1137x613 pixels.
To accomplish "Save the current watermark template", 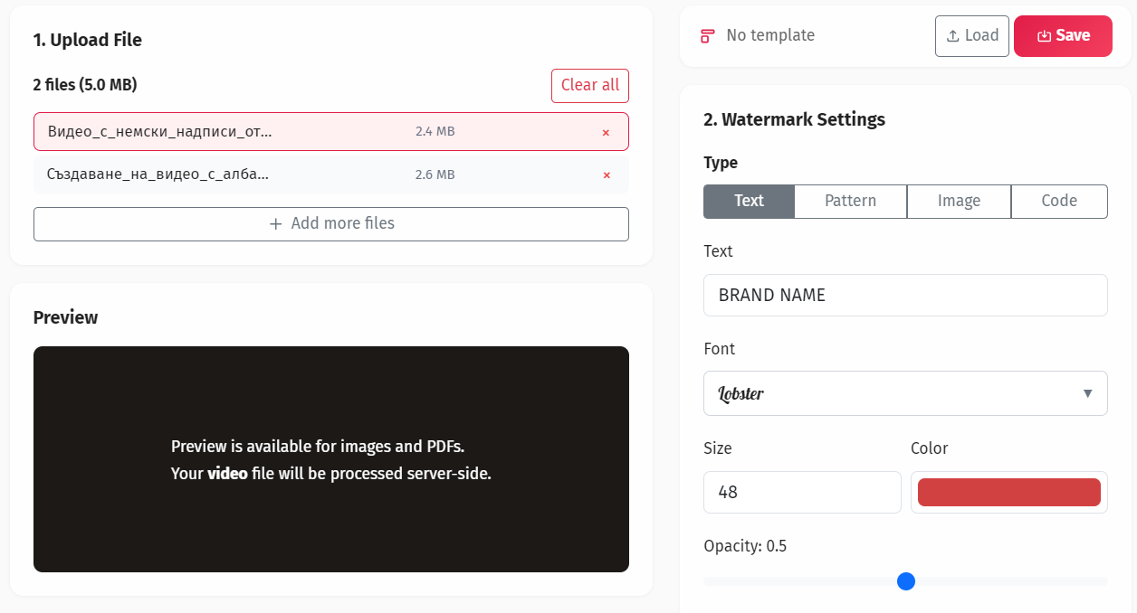I will pyautogui.click(x=1063, y=35).
